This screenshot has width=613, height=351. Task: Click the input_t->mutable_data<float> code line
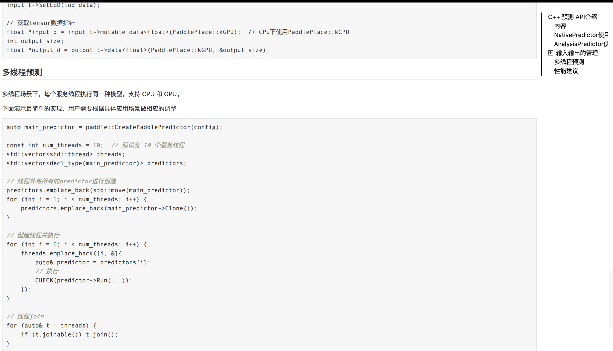click(123, 32)
